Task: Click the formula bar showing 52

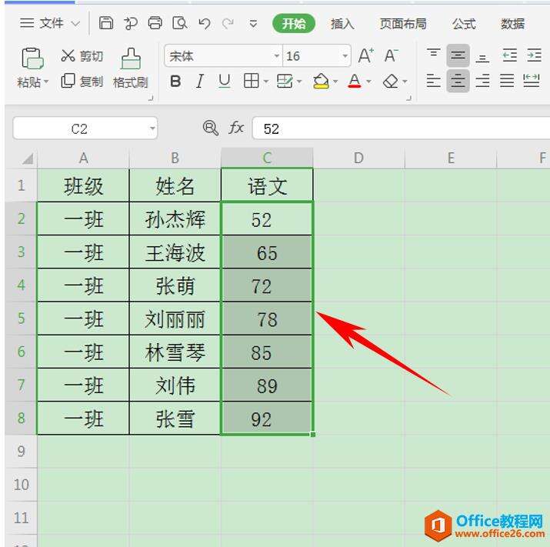Action: click(401, 128)
